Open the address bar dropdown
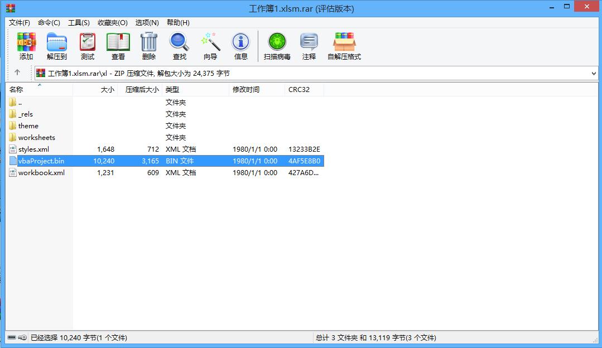 (594, 72)
